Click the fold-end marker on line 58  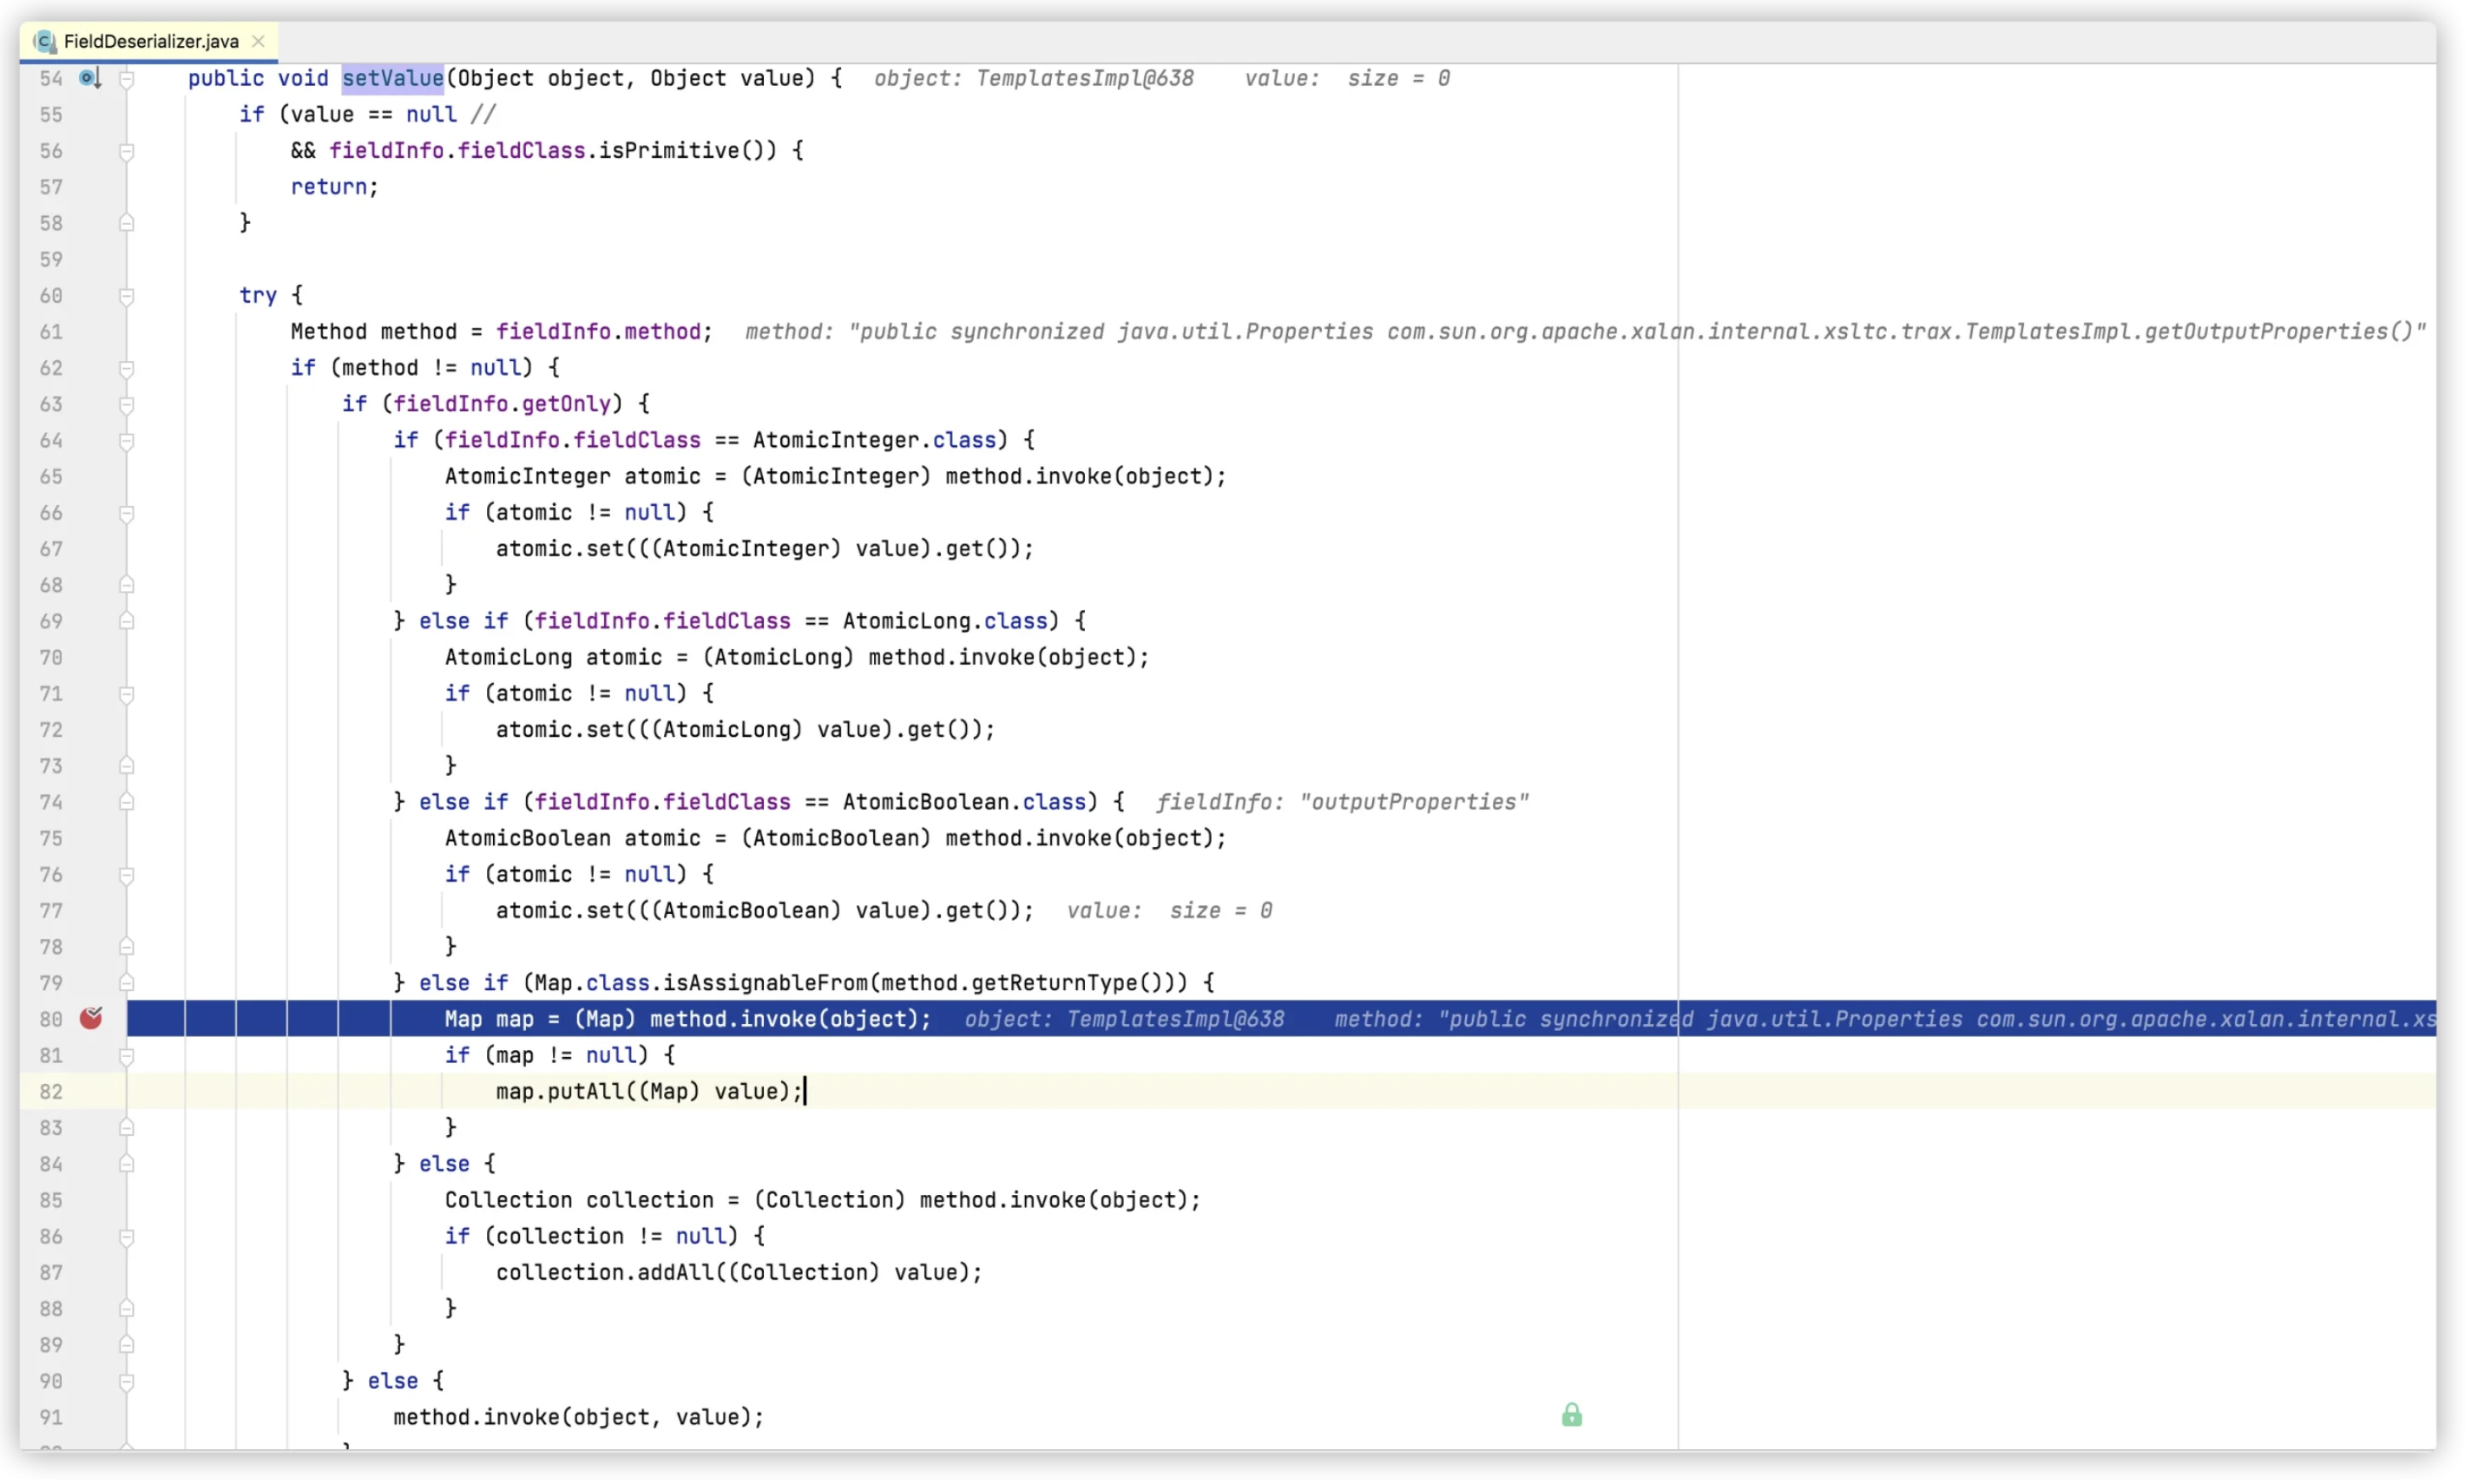coord(127,223)
